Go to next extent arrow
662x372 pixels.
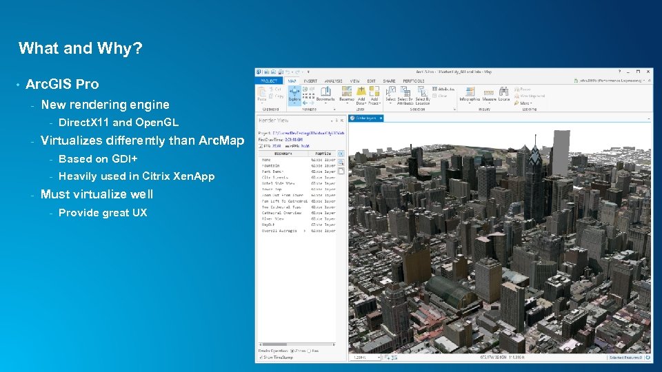click(x=312, y=103)
